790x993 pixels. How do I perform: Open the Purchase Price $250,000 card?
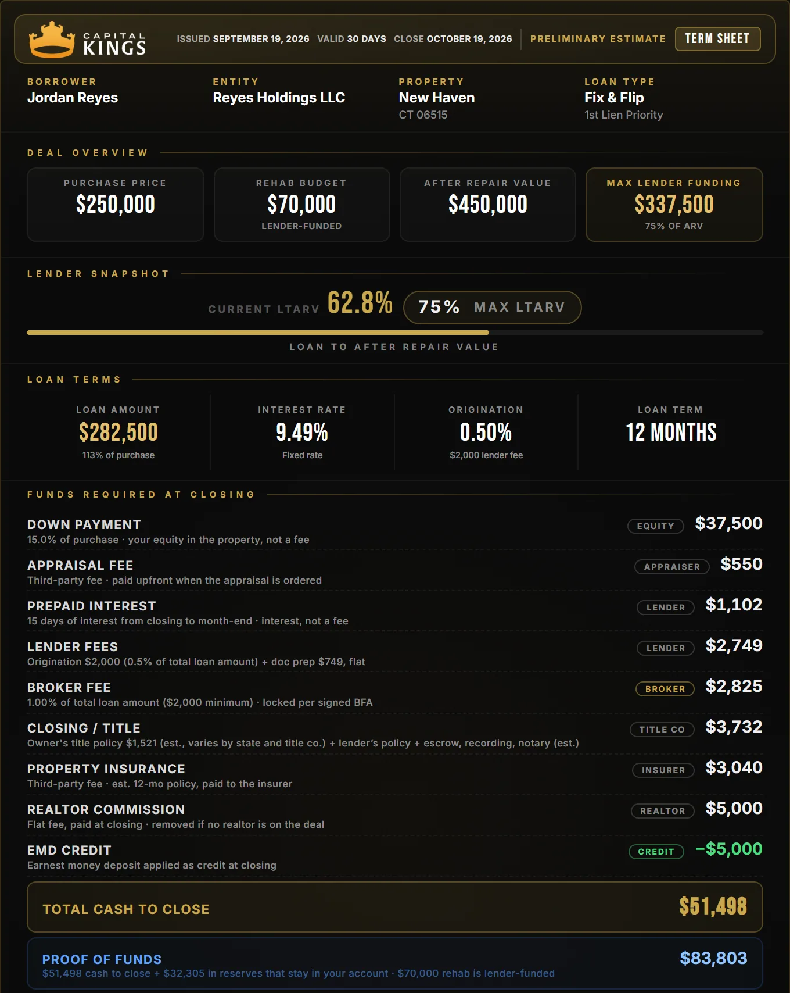[x=116, y=205]
